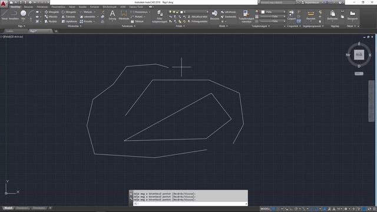Select the Méretezés (dimension) tool
This screenshot has width=377, height=212.
point(124,15)
